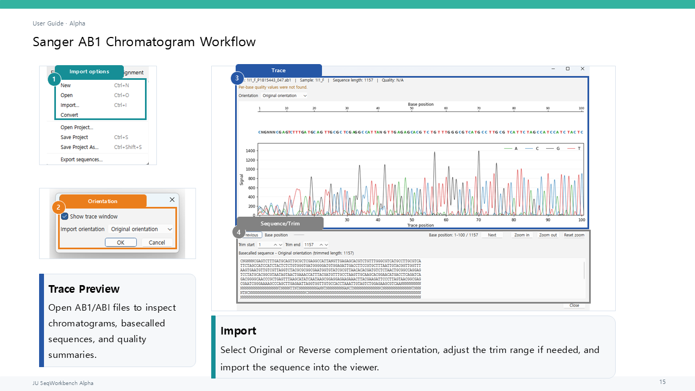Choose Open Project... from the menu

[77, 128]
